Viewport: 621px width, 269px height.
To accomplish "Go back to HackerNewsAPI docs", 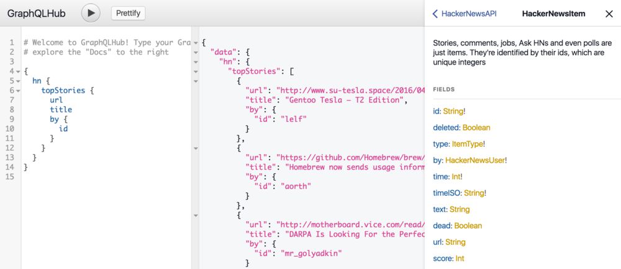I will coord(464,14).
